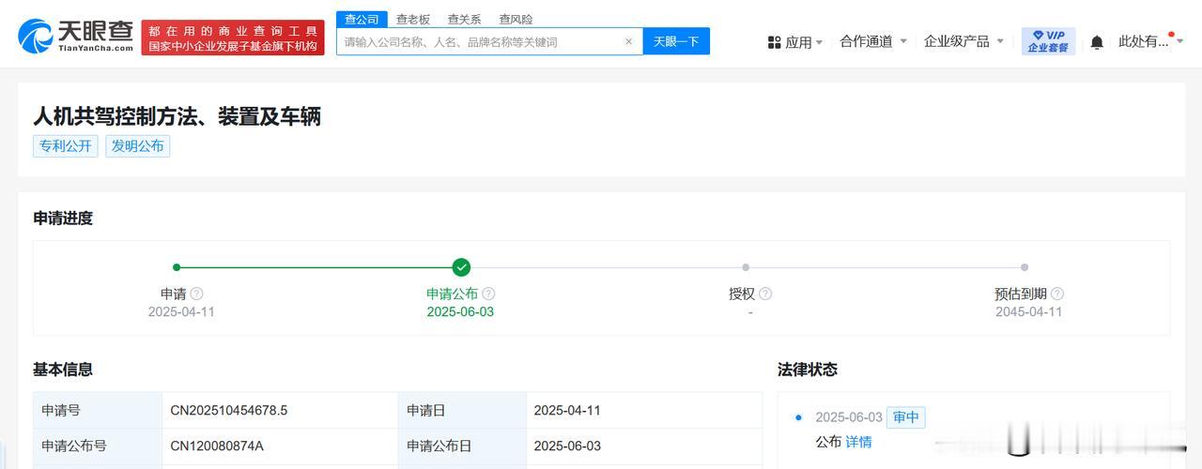The height and width of the screenshot is (469, 1202).
Task: Click the 专利公开 tag
Action: [66, 145]
